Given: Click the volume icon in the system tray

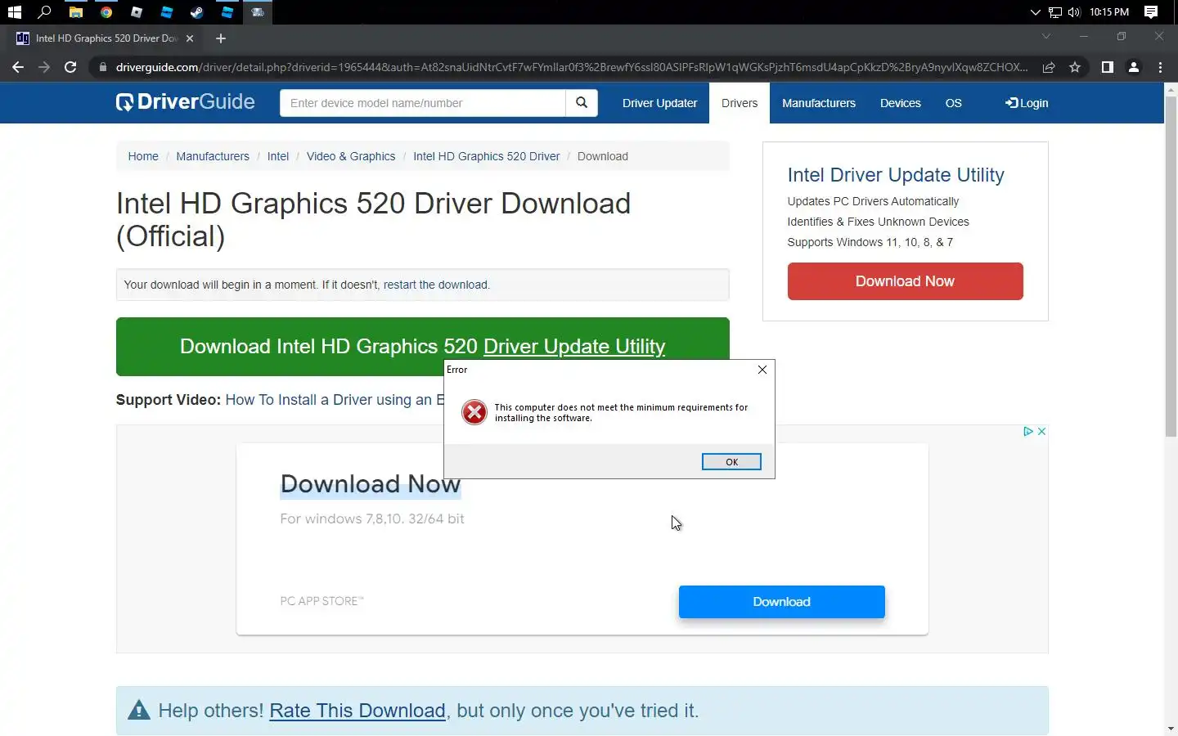Looking at the screenshot, I should pos(1074,12).
